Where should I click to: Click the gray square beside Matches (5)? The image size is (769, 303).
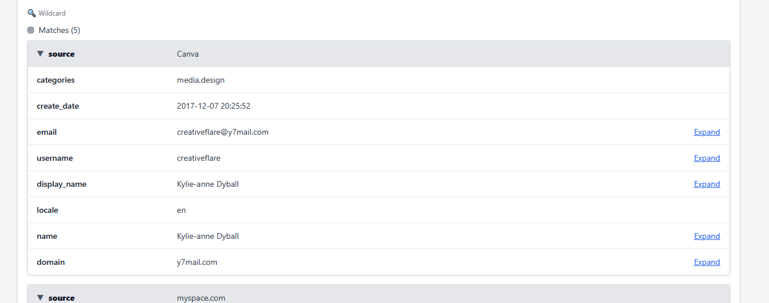pos(31,30)
